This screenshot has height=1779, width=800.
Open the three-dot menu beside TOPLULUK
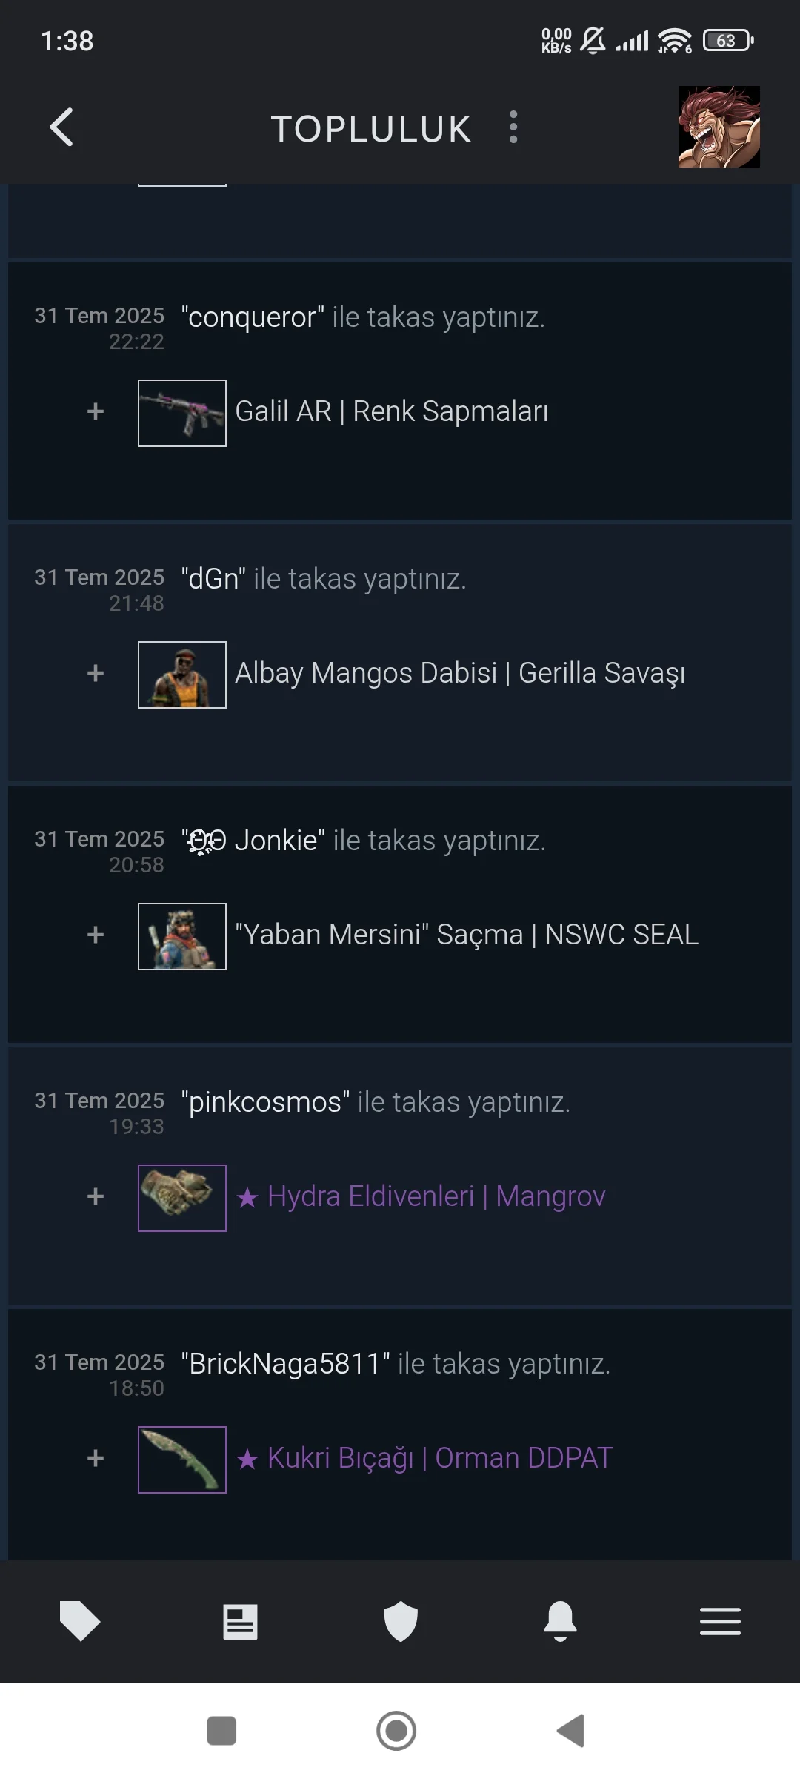pos(513,127)
